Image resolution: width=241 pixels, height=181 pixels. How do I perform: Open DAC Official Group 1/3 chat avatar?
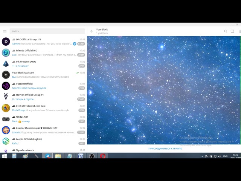tap(6, 41)
